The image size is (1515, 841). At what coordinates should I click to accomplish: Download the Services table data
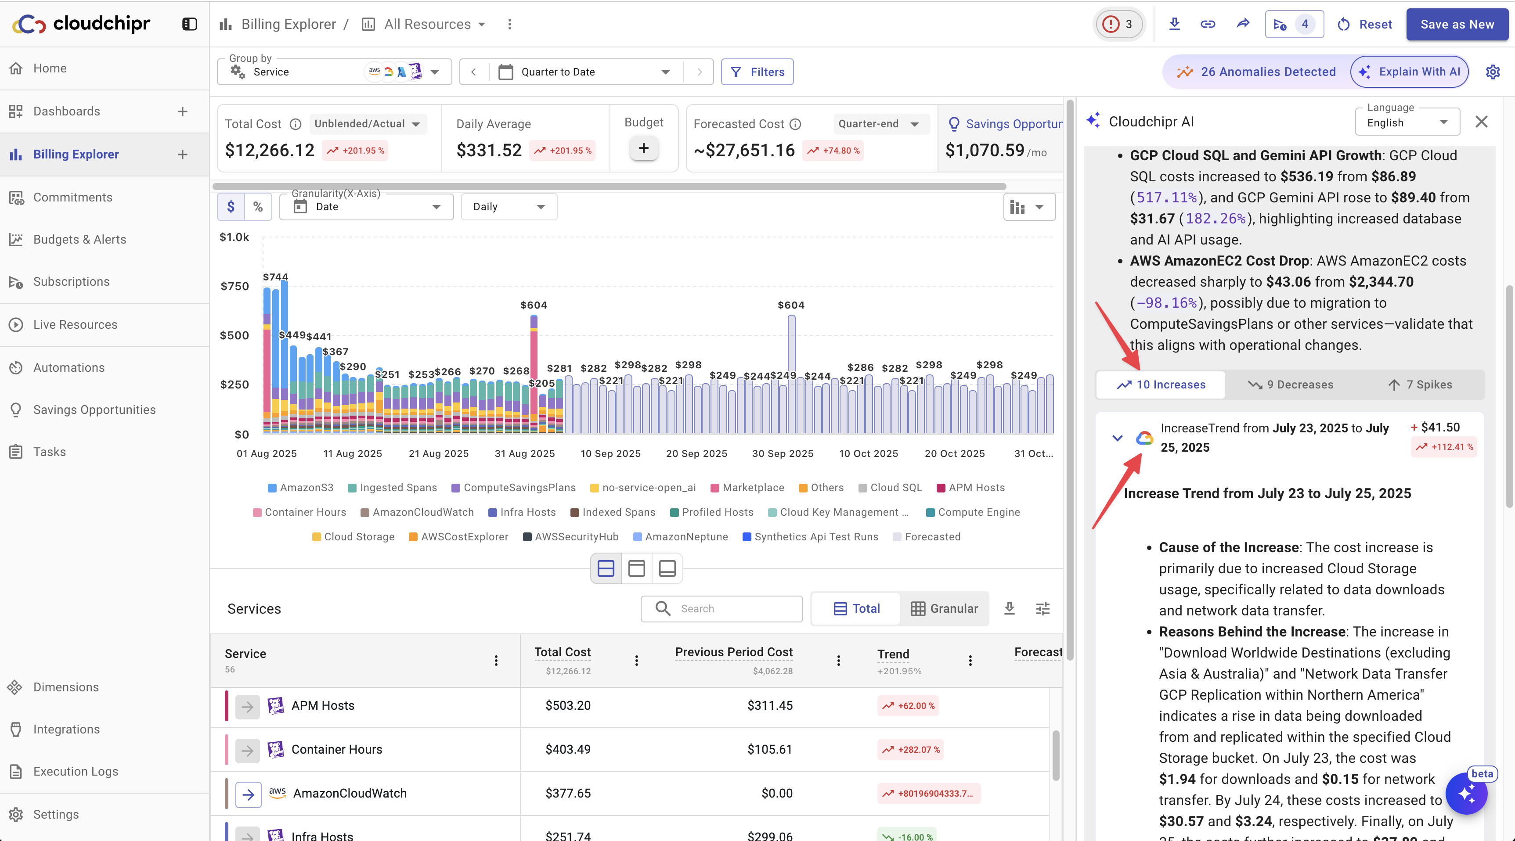(1009, 608)
